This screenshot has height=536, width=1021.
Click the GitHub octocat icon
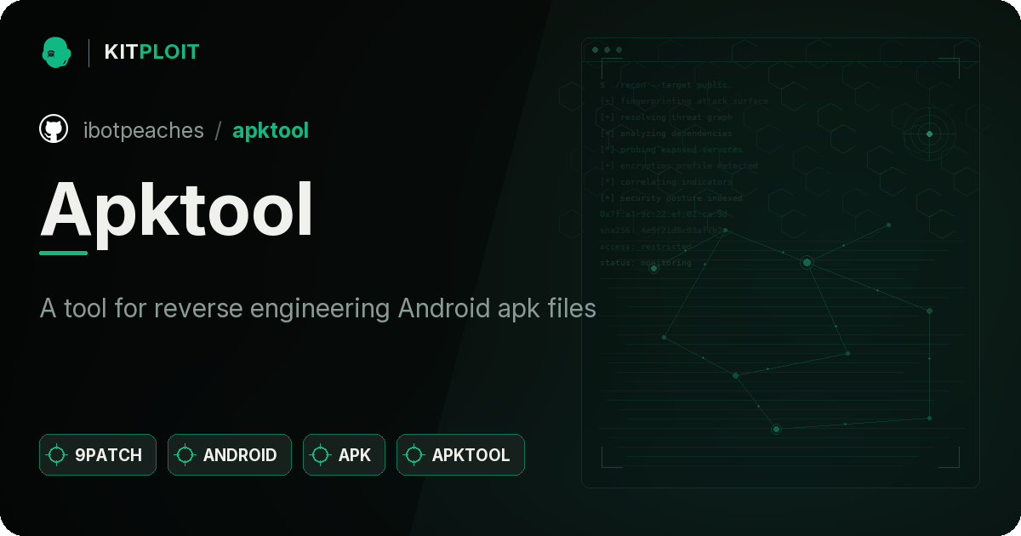point(54,129)
